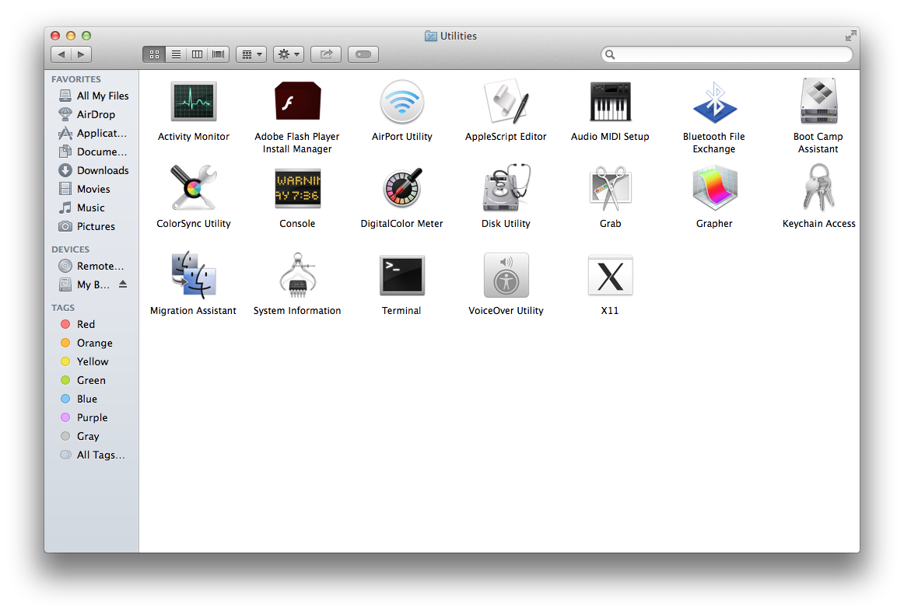Select Remote Disc under Devices

point(93,266)
